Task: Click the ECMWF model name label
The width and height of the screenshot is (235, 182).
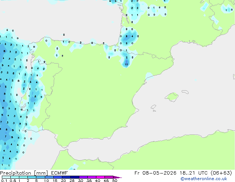Action: pyautogui.click(x=59, y=173)
